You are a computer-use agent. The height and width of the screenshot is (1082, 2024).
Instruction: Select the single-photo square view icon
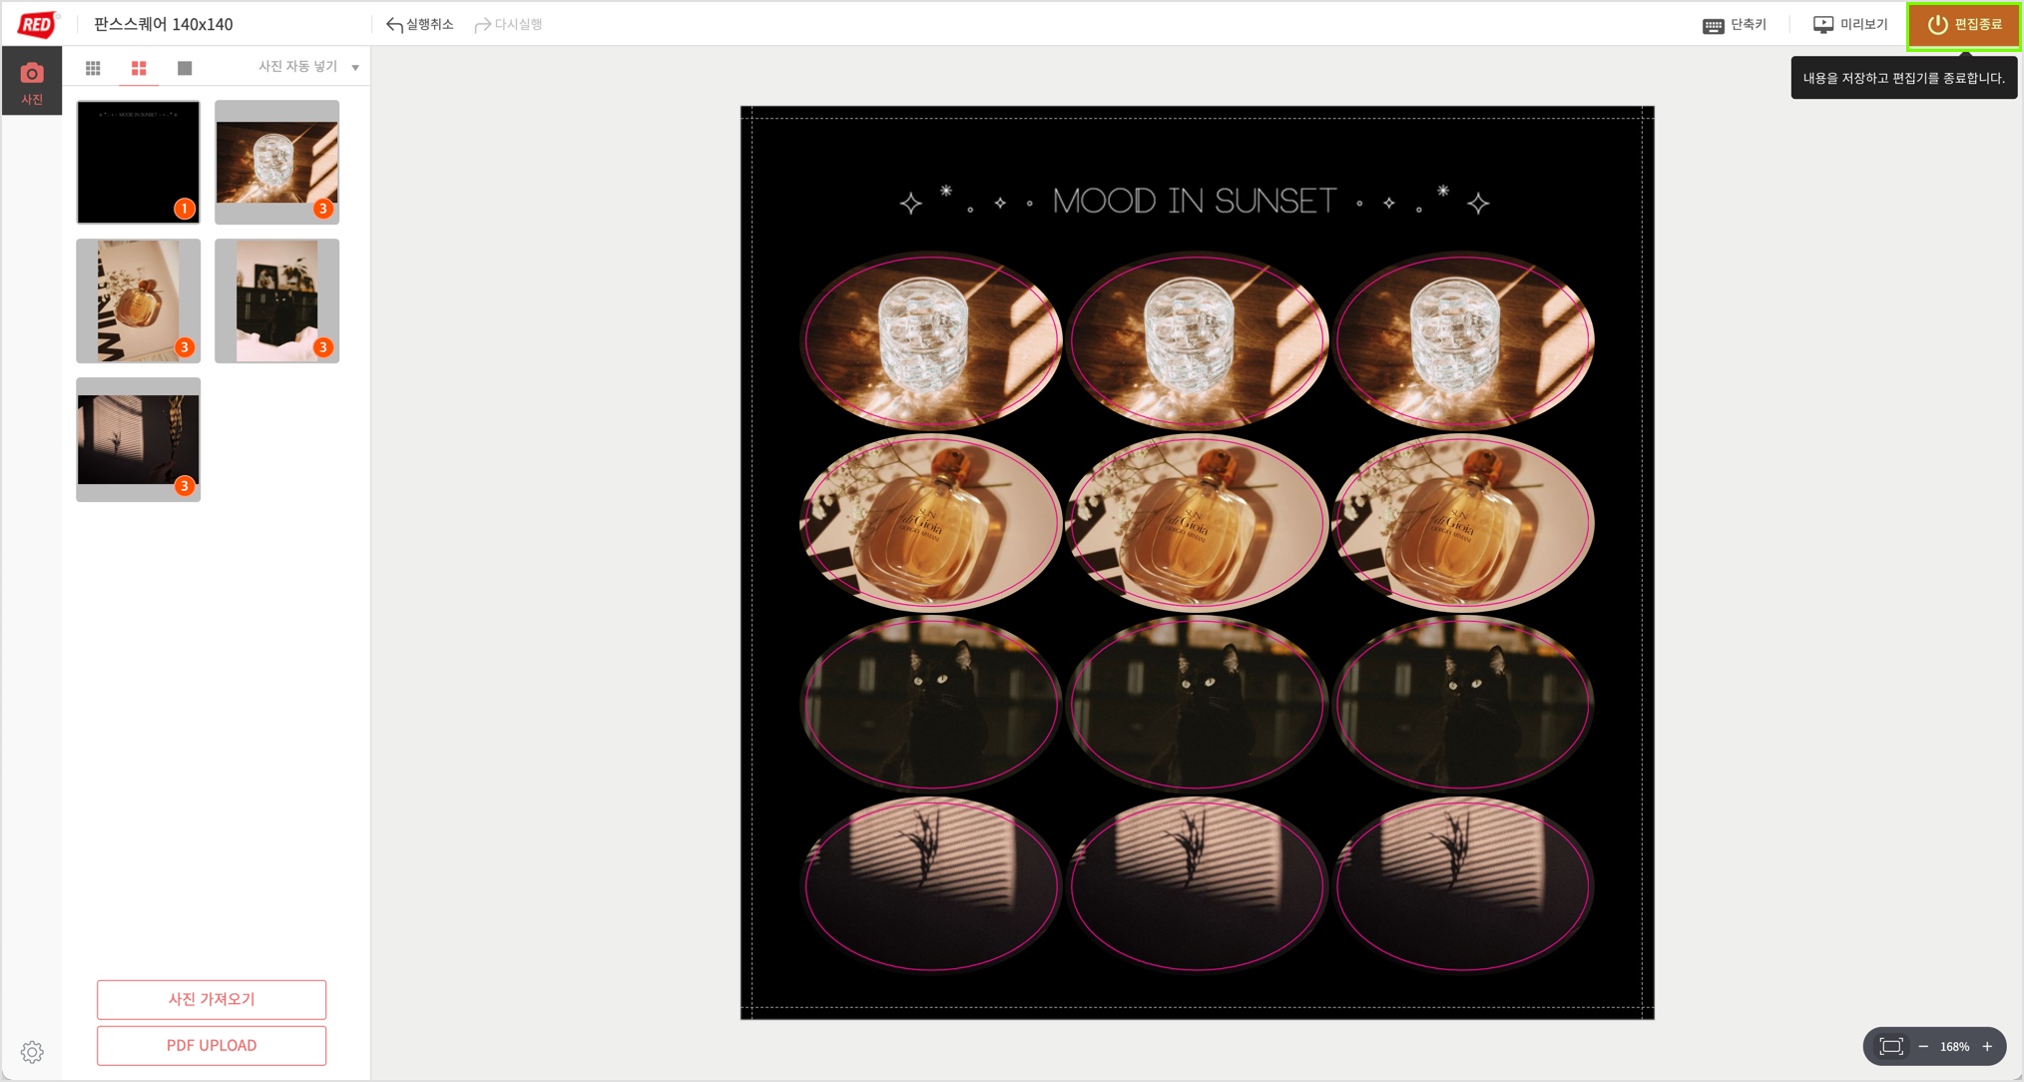click(x=184, y=68)
